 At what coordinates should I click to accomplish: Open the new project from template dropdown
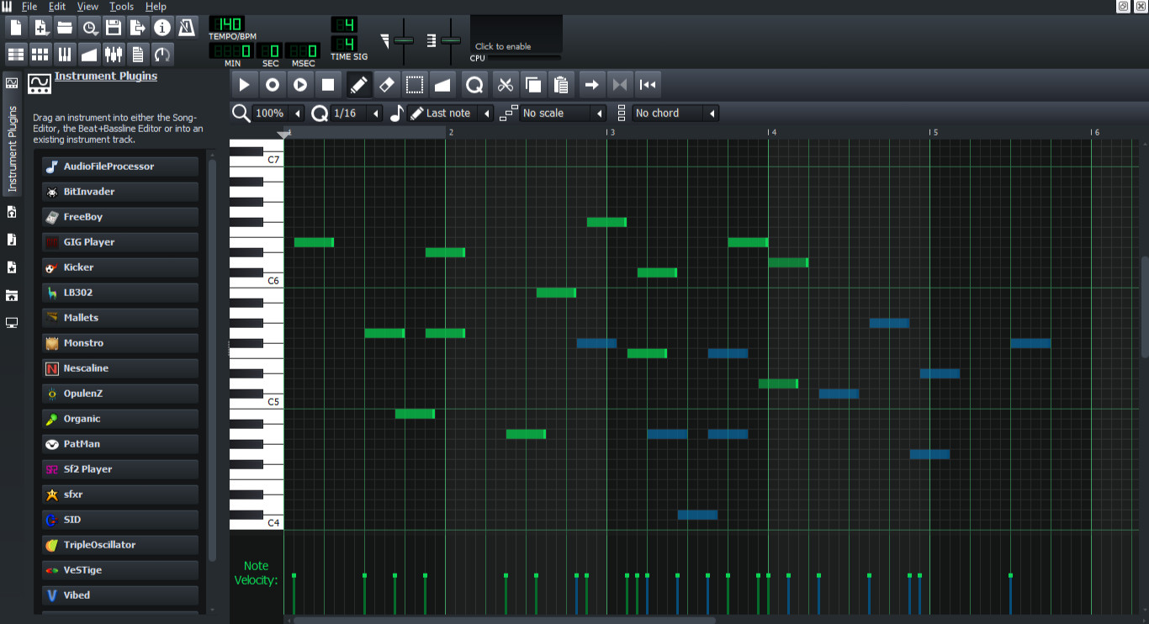(40, 28)
